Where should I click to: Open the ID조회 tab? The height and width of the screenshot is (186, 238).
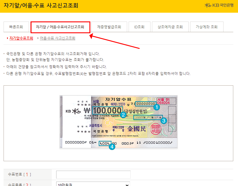pos(139,27)
